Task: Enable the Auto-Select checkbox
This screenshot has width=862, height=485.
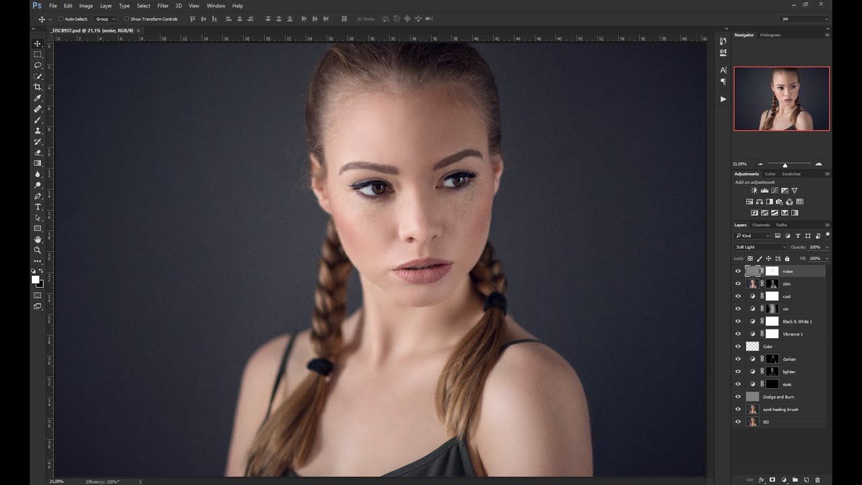Action: click(x=61, y=19)
